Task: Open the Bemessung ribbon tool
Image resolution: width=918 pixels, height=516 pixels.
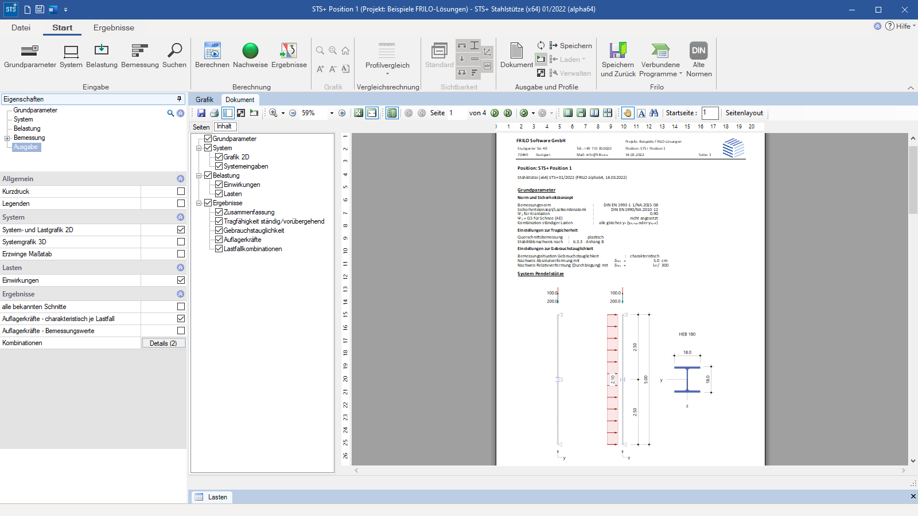Action: pyautogui.click(x=140, y=56)
